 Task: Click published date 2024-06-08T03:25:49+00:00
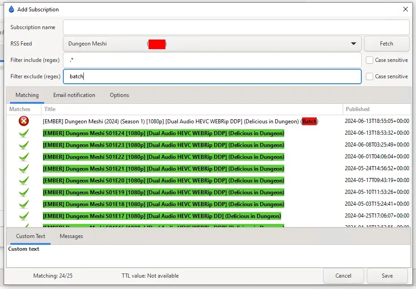[377, 145]
